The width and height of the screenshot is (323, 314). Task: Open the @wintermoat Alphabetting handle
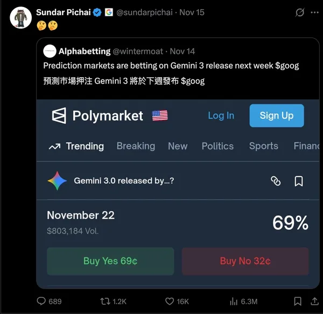pyautogui.click(x=138, y=51)
